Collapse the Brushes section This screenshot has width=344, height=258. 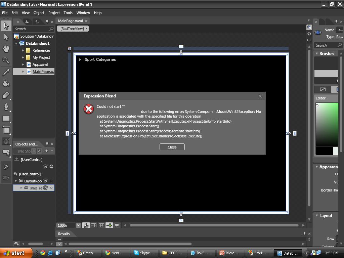click(x=316, y=53)
